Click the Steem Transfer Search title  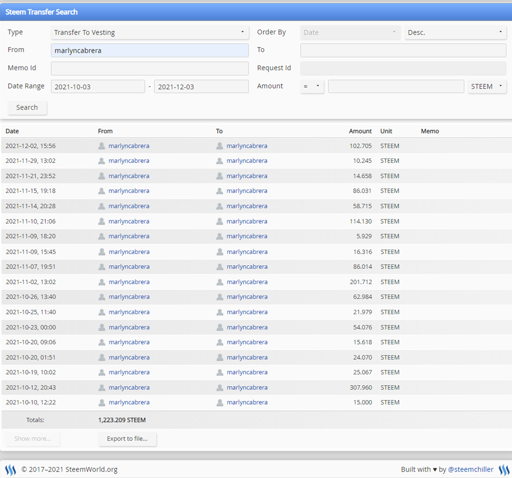coord(41,12)
